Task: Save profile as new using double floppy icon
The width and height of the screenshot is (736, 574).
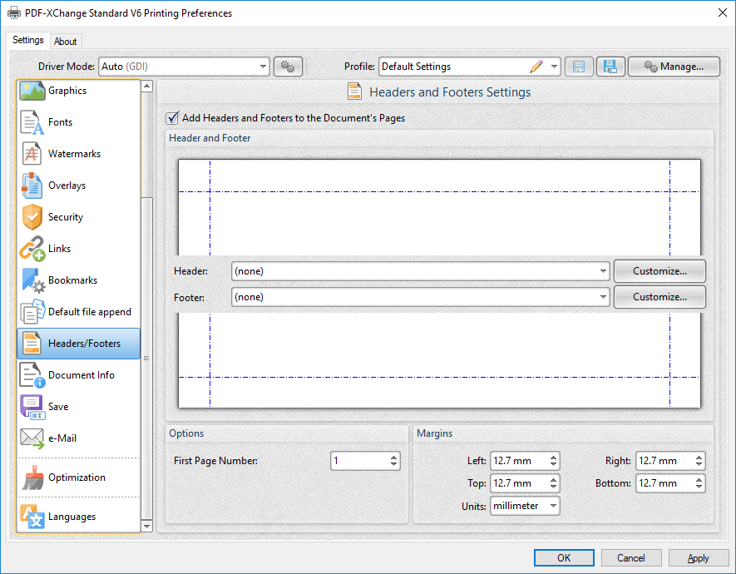Action: [x=610, y=67]
